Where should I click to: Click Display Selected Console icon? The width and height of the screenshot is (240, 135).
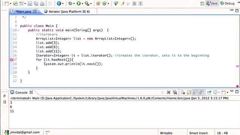[215, 92]
